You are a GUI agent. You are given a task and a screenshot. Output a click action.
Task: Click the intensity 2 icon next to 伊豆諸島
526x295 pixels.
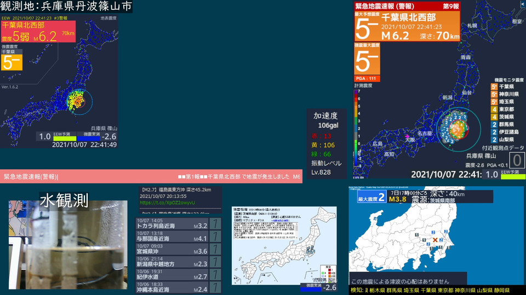tap(494, 132)
